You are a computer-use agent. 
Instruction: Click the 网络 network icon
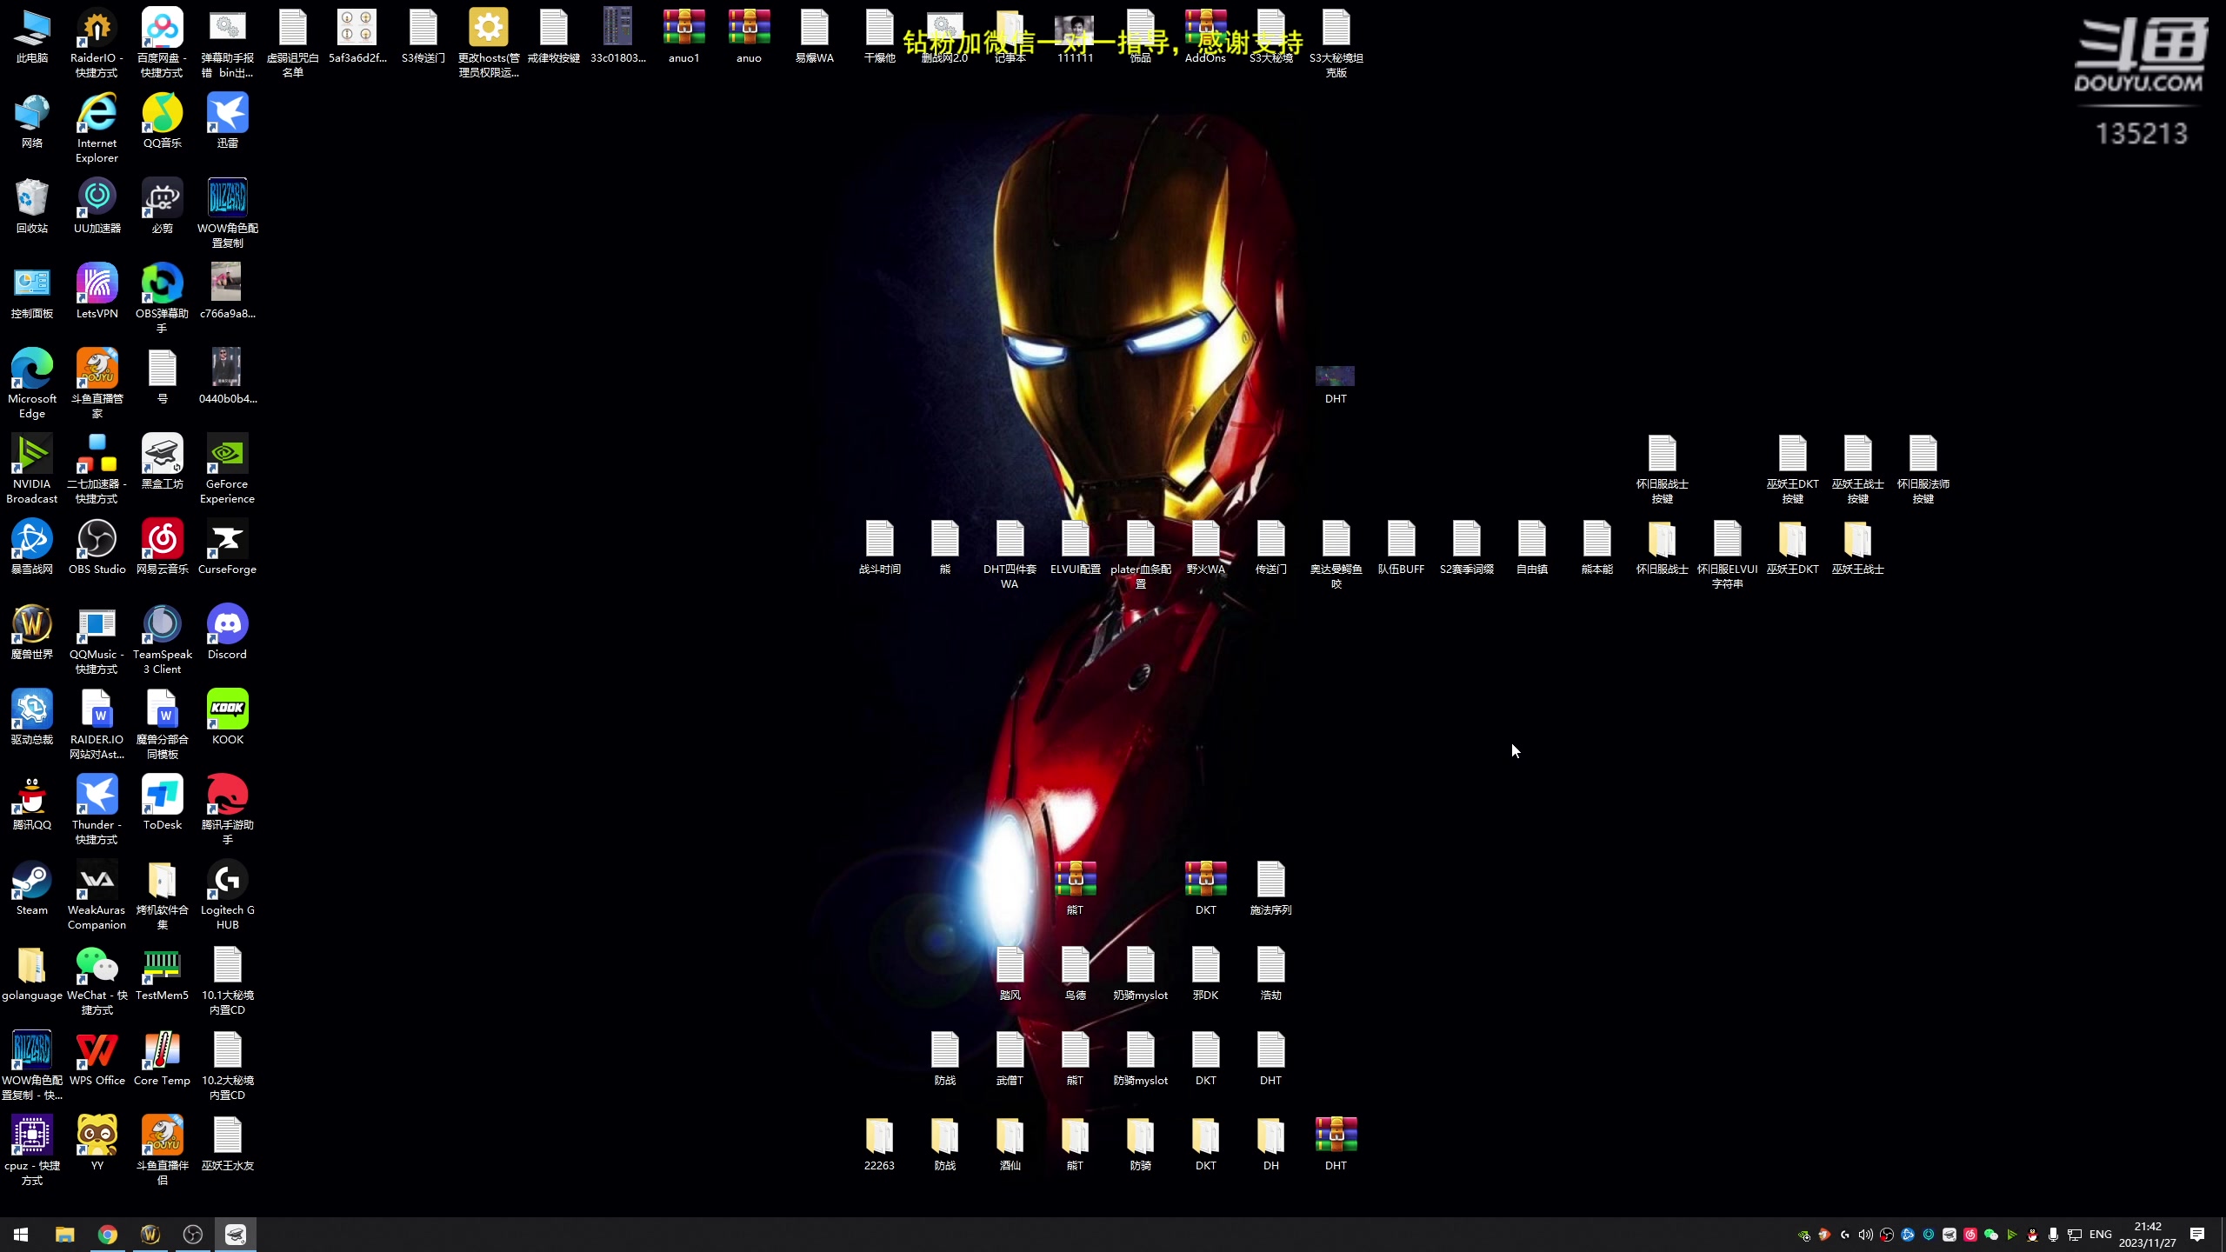pyautogui.click(x=32, y=121)
